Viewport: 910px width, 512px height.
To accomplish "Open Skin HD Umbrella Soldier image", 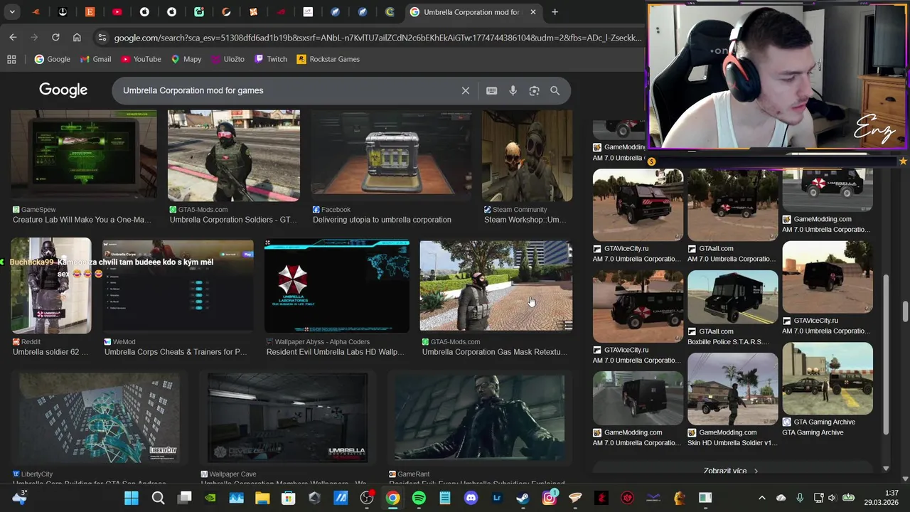I will 732,388.
